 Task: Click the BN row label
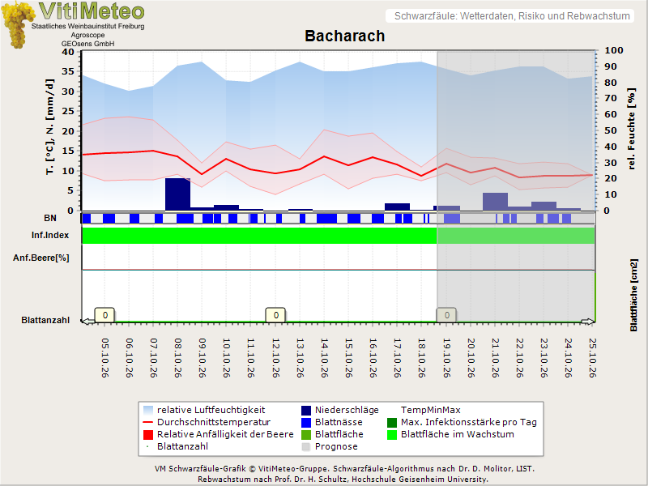tap(50, 218)
